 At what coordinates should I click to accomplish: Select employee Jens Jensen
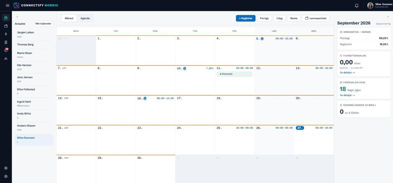(34, 79)
